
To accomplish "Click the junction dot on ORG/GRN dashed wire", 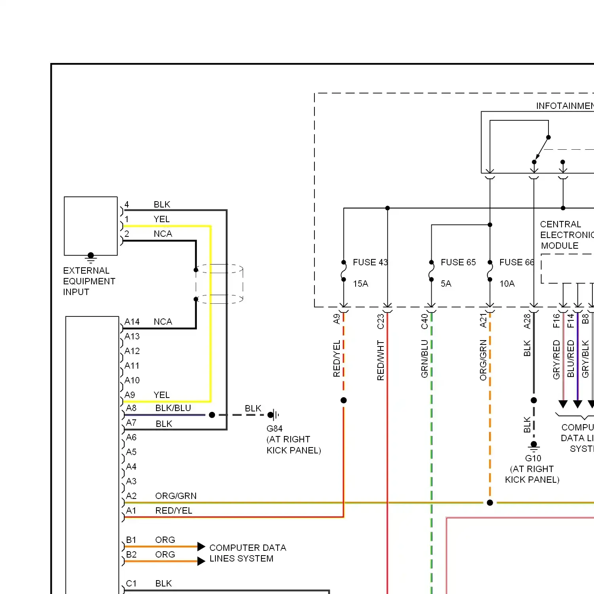I will (490, 503).
